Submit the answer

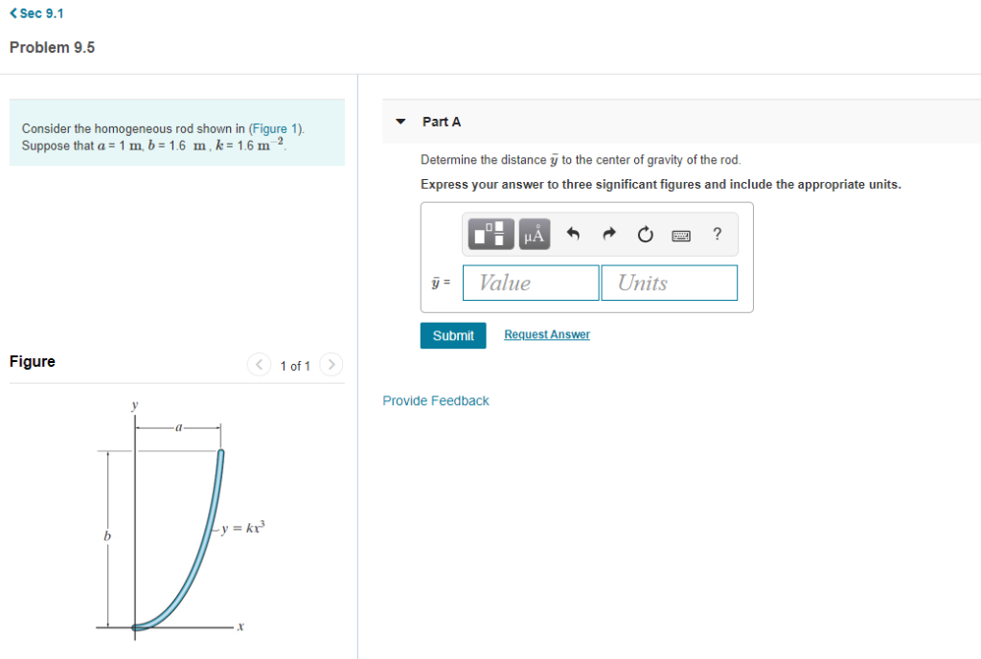[452, 335]
